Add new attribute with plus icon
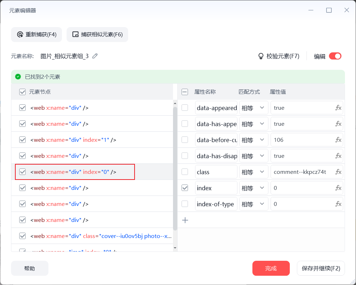Viewport: 356px width, 285px height. [185, 220]
